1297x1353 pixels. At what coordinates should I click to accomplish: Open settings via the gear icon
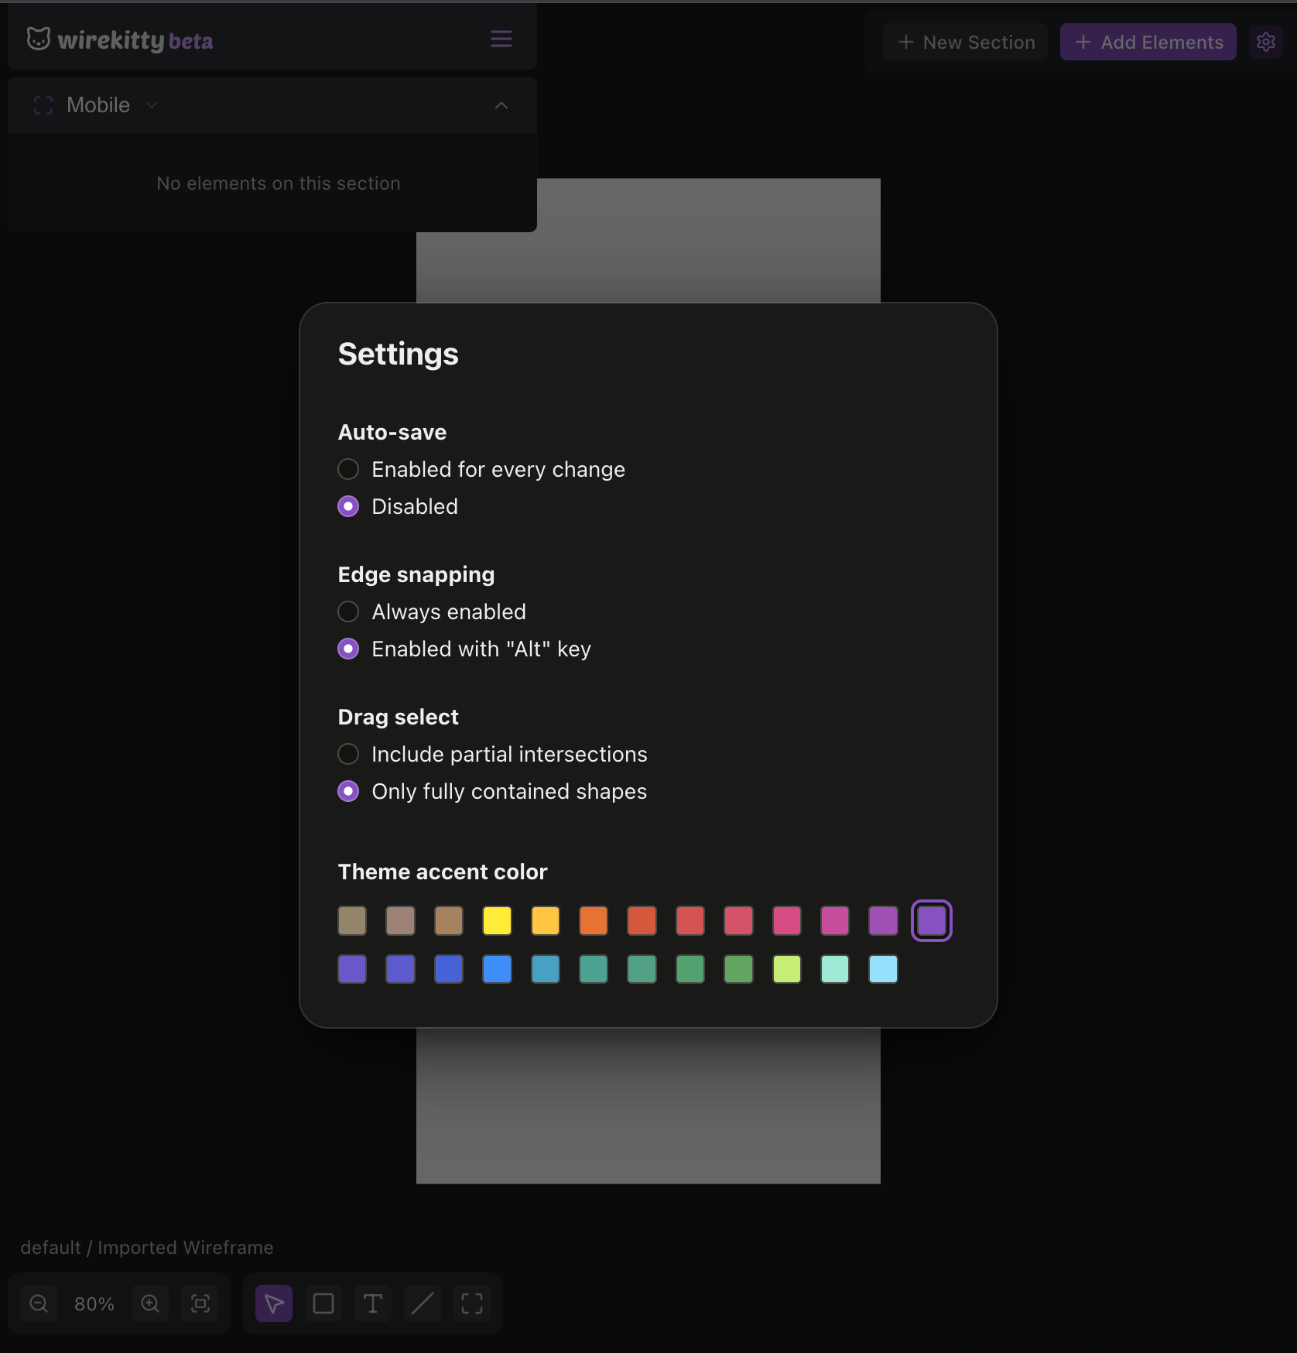point(1266,42)
